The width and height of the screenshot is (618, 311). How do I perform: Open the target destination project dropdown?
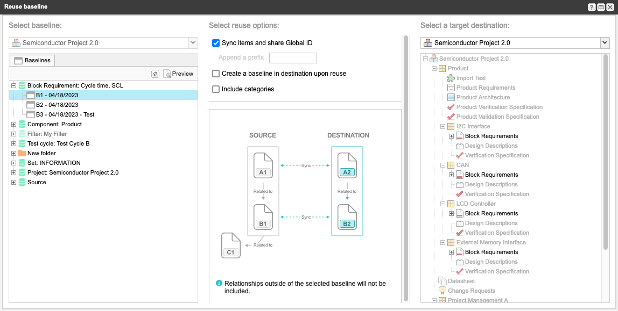[605, 43]
